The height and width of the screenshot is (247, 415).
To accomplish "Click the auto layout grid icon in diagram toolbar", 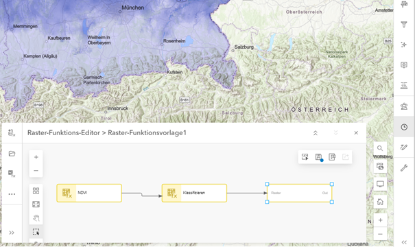I will coord(36,191).
